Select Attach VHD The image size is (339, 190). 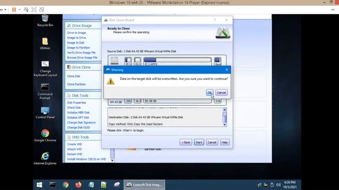pyautogui.click(x=74, y=149)
